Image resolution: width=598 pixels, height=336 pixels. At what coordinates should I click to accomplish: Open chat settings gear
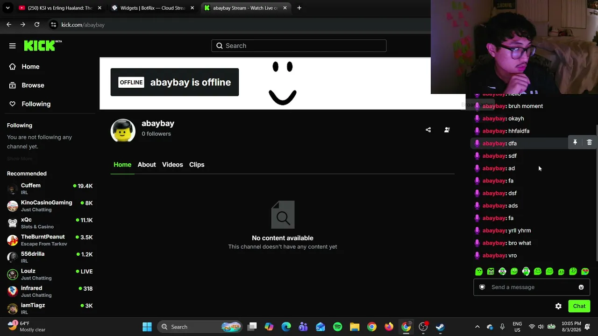[558, 306]
